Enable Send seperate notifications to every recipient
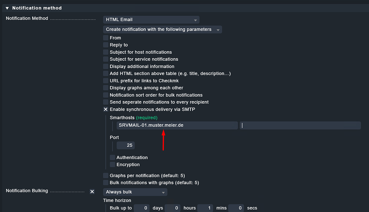 pyautogui.click(x=105, y=102)
